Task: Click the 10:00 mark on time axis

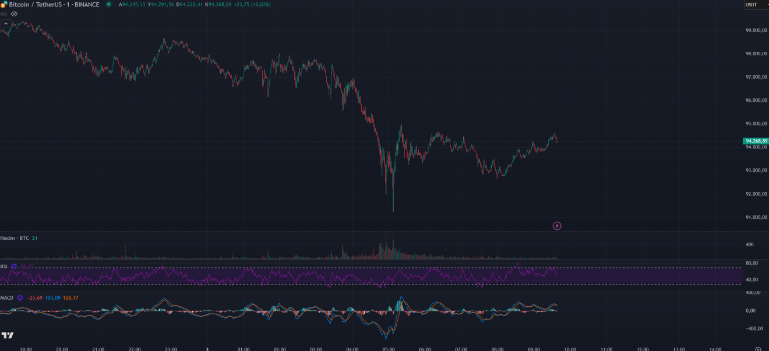Action: (570, 349)
